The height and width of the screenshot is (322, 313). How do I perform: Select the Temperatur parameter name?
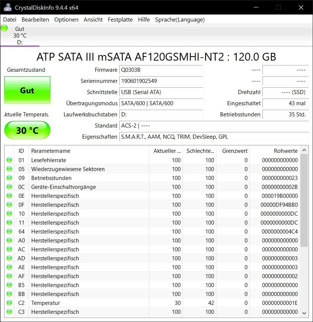pyautogui.click(x=46, y=303)
